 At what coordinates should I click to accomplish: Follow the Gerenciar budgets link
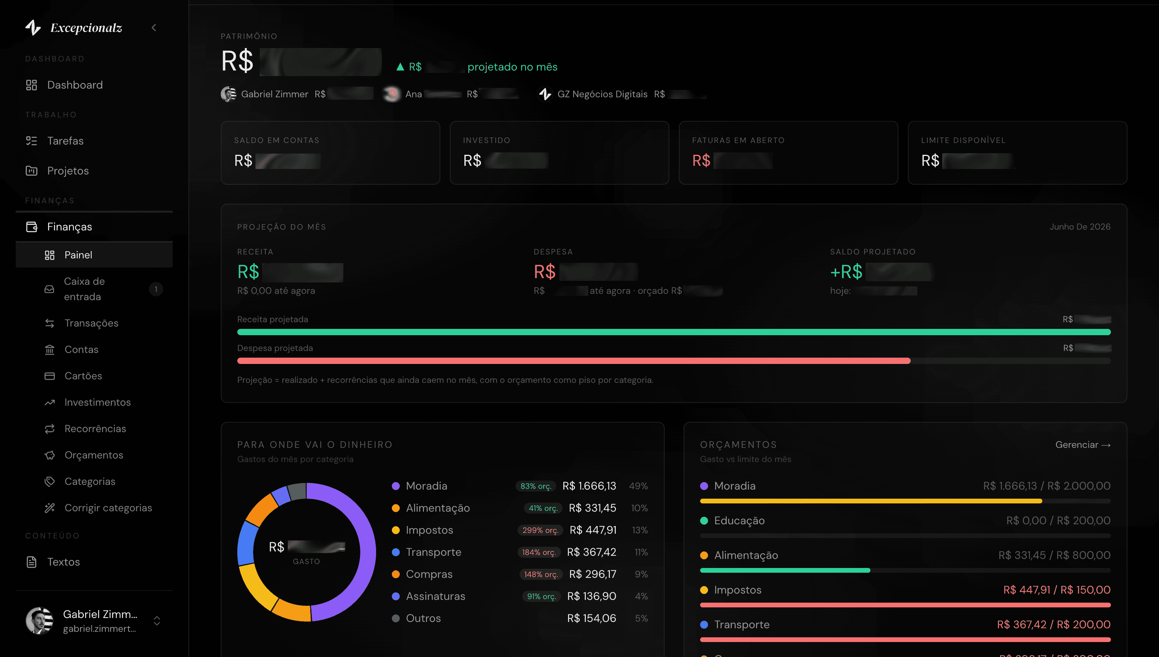coord(1083,444)
